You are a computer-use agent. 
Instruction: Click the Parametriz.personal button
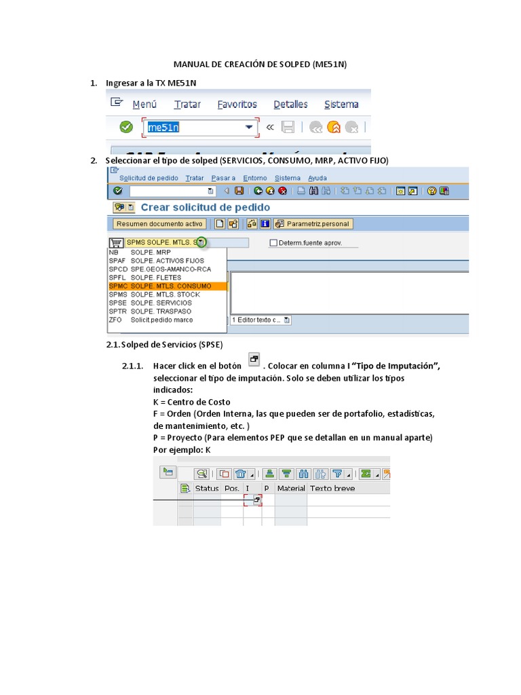tap(313, 224)
